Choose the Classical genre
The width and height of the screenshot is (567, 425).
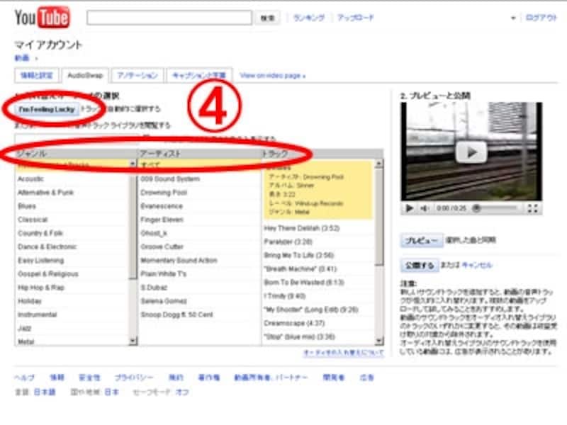tap(33, 220)
